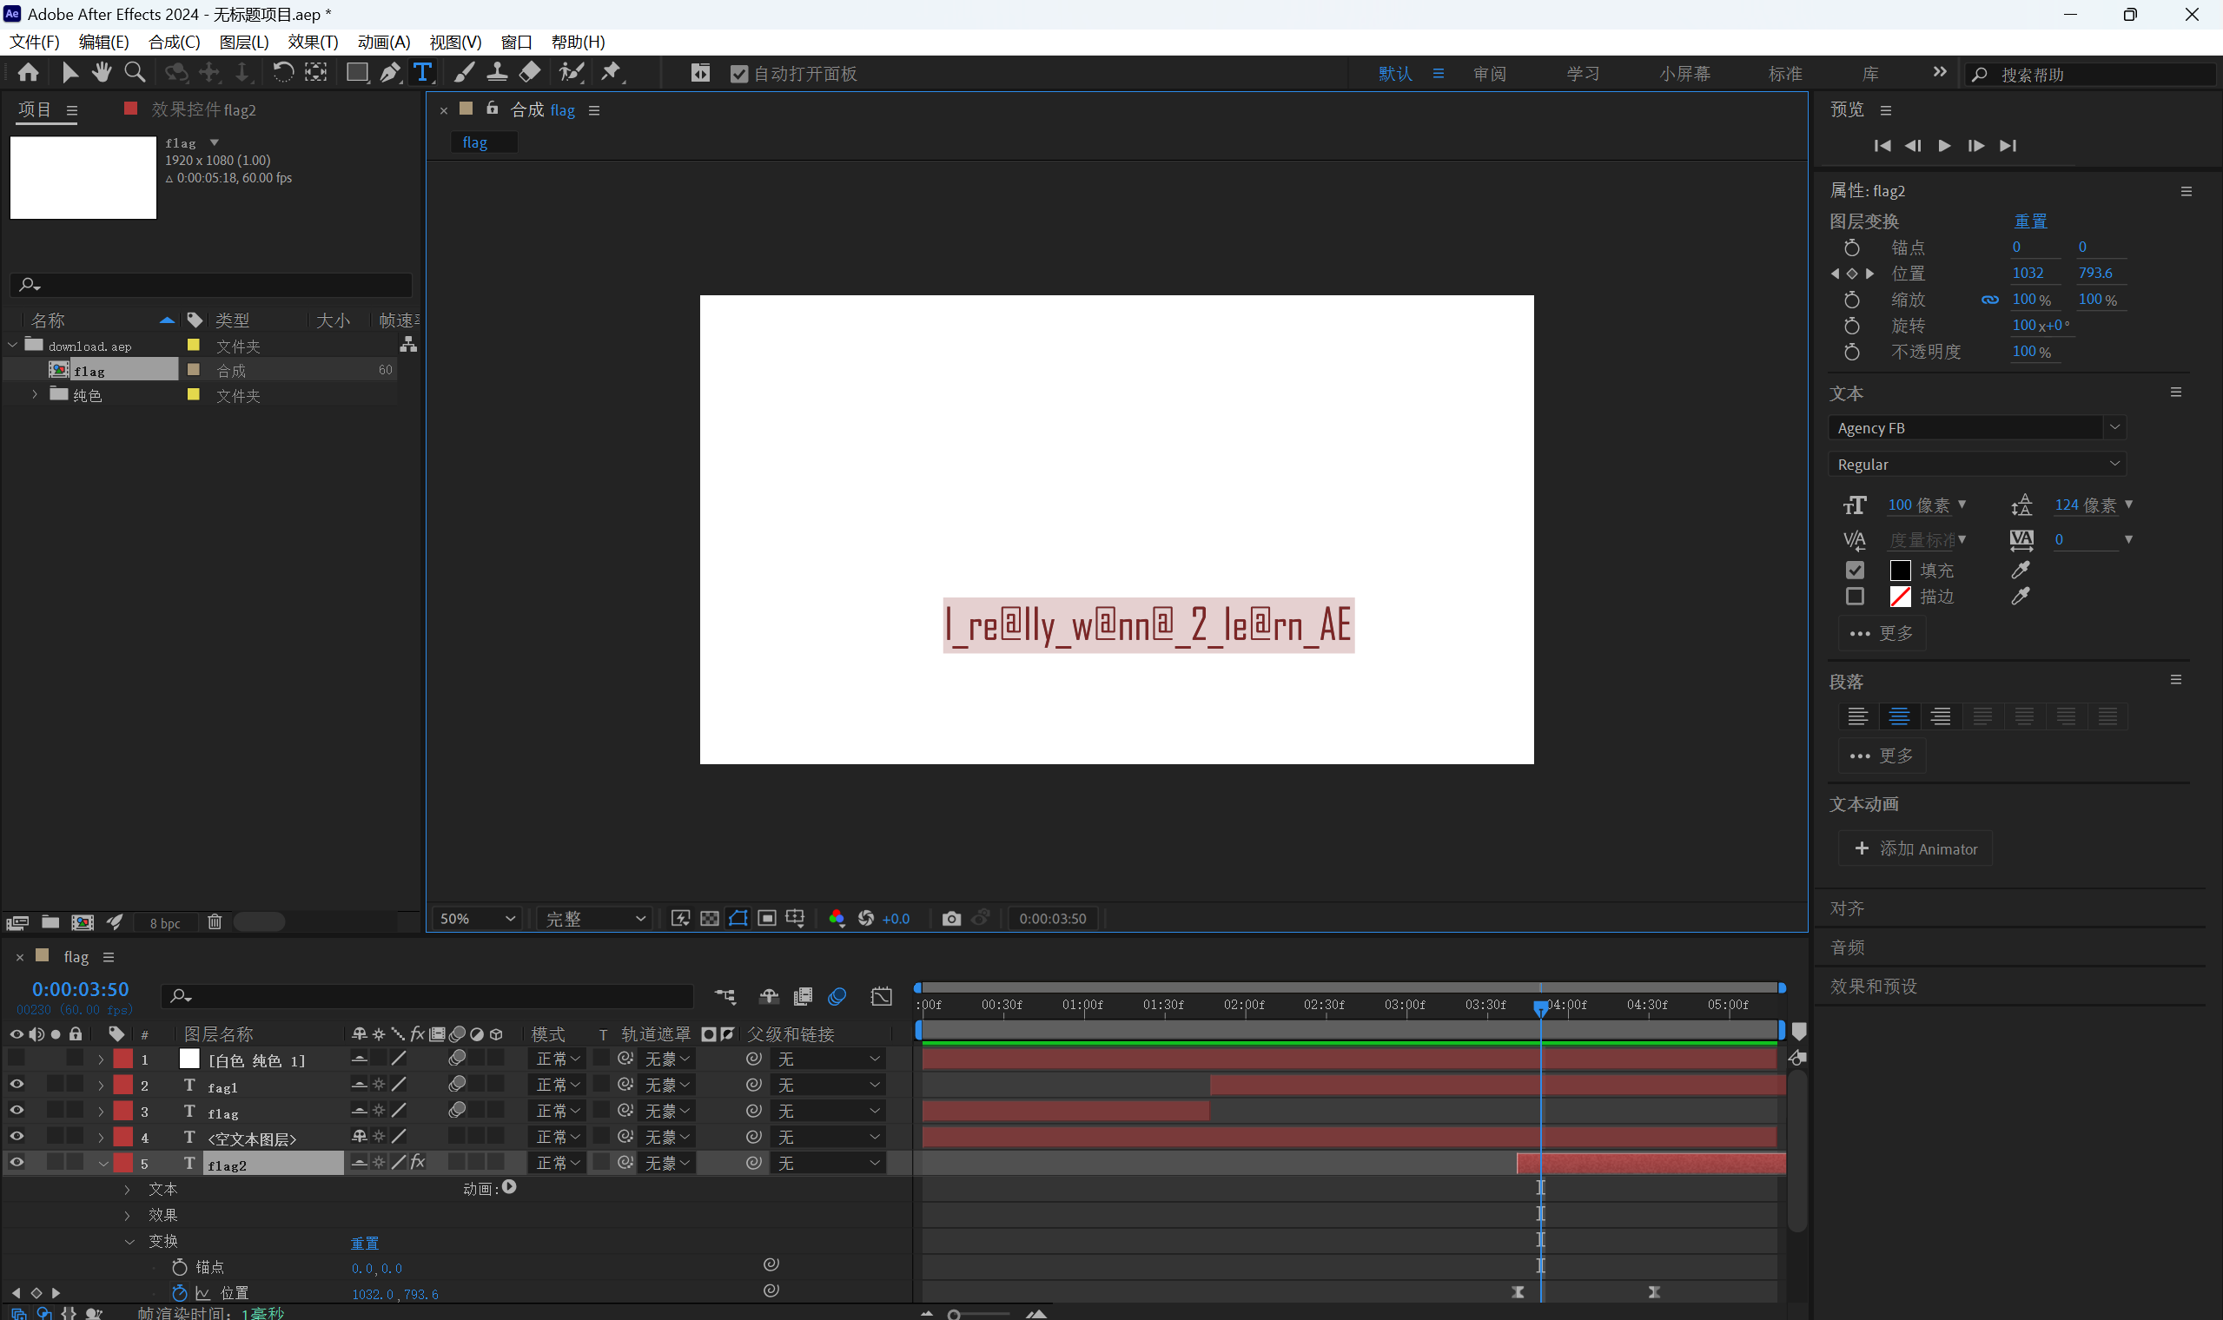This screenshot has height=1320, width=2223.
Task: Hide the empty text layer eye
Action: [x=16, y=1136]
